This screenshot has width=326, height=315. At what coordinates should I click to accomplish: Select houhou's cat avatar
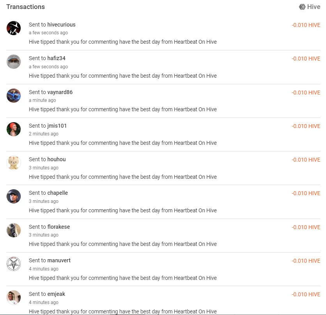[14, 163]
